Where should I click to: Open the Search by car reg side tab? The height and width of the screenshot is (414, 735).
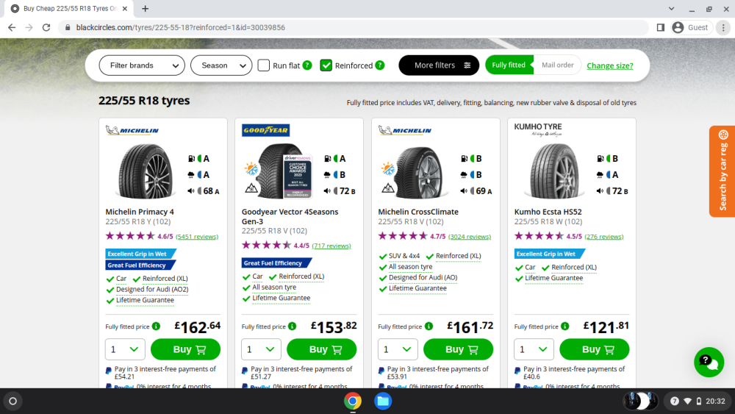722,171
